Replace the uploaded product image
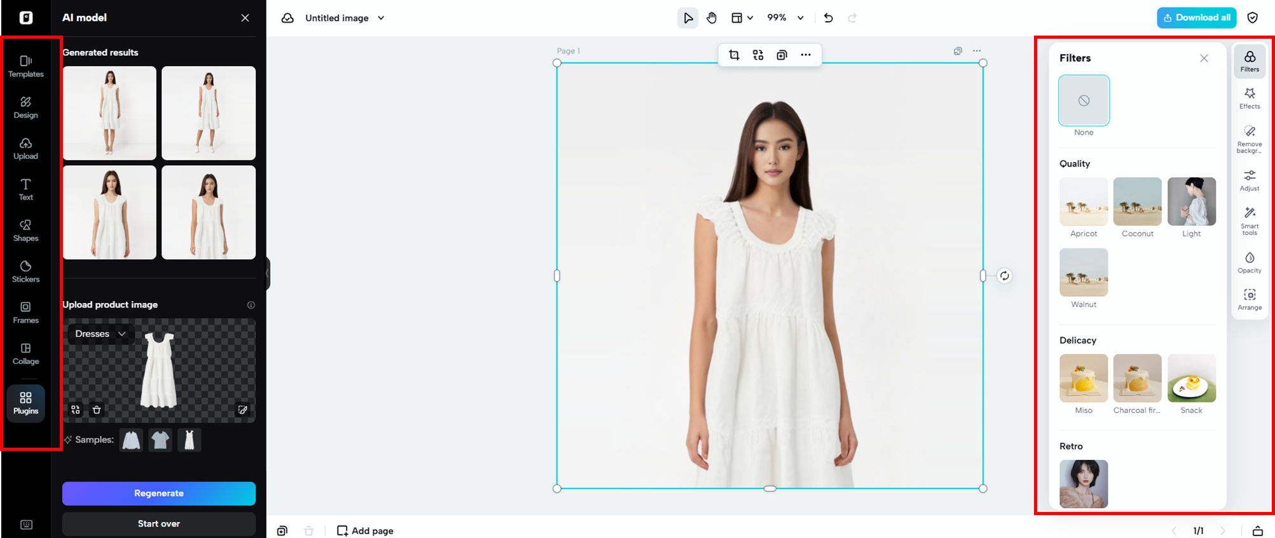The height and width of the screenshot is (538, 1275). tap(76, 410)
